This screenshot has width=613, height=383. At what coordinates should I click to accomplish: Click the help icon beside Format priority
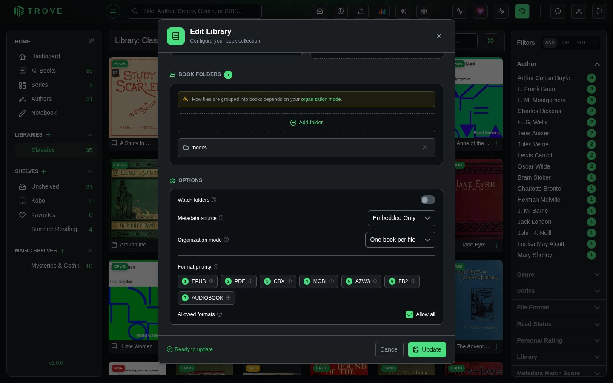click(216, 267)
